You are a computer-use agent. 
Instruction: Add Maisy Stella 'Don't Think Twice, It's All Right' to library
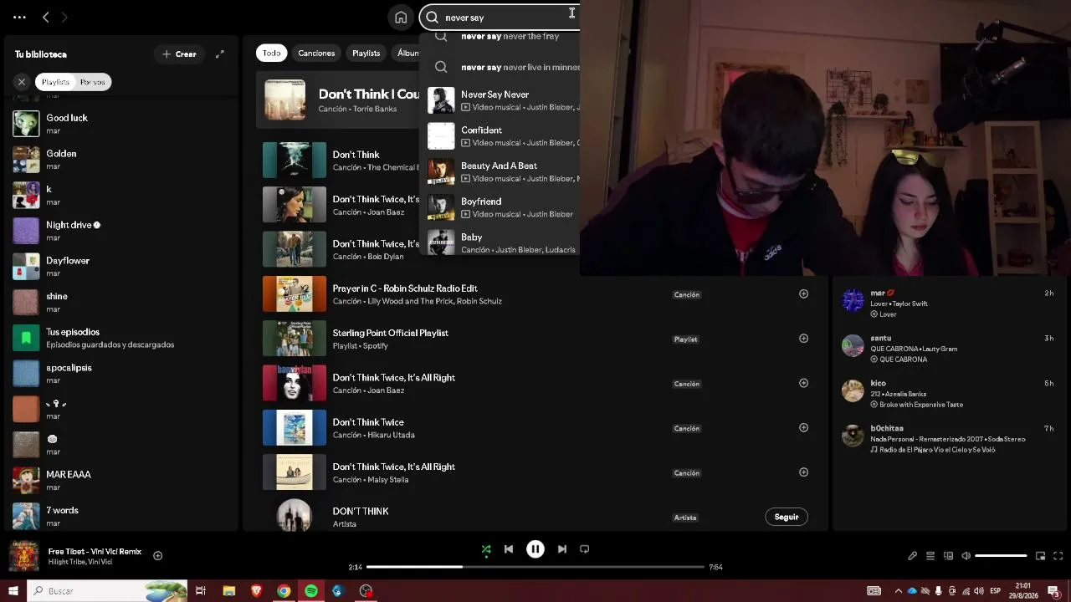tap(803, 472)
